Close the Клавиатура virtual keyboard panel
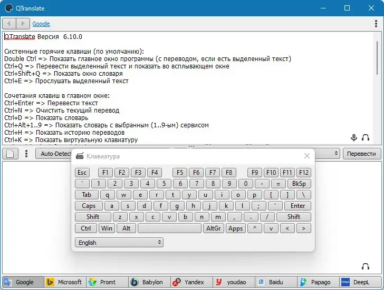This screenshot has height=290, width=384. pyautogui.click(x=306, y=156)
